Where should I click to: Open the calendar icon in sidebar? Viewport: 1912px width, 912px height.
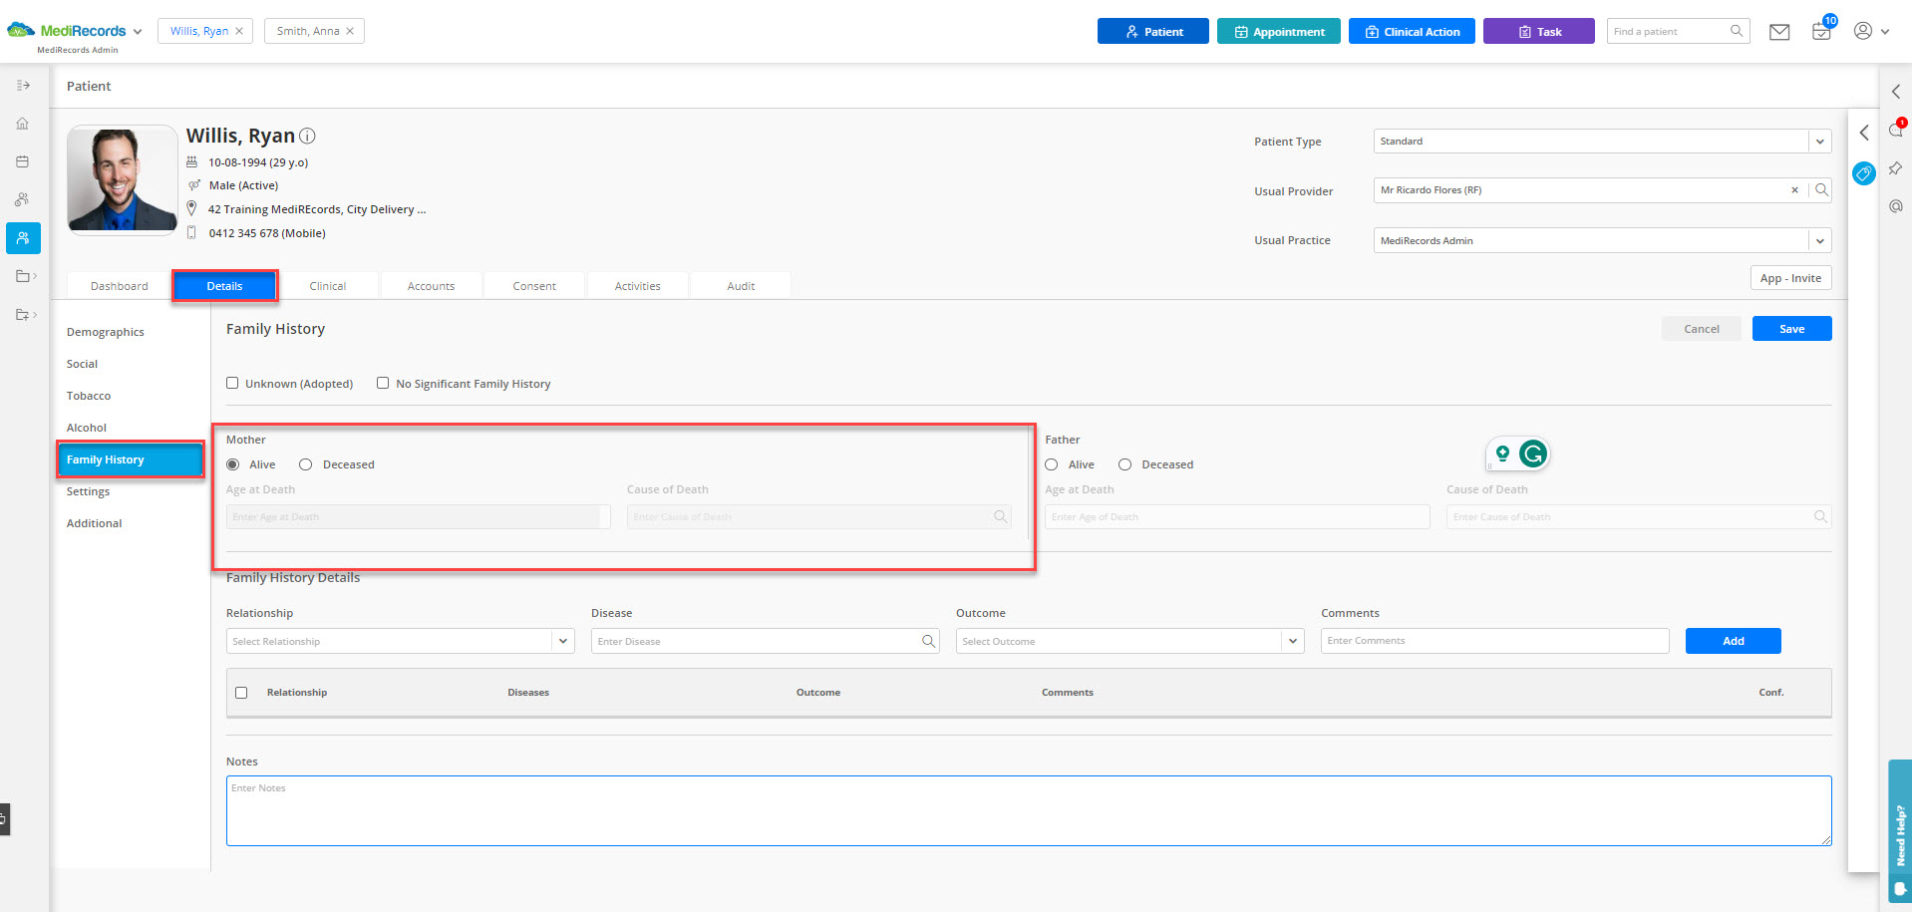tap(23, 161)
